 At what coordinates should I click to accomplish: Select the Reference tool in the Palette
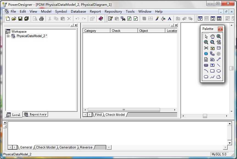(212, 54)
